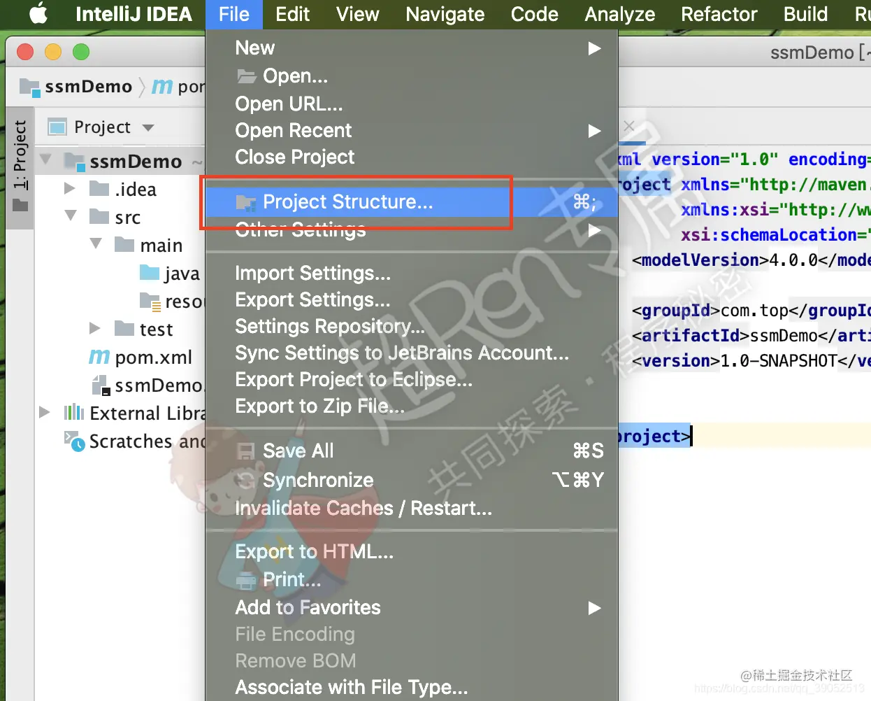This screenshot has width=871, height=701.
Task: Open the Build menu
Action: (x=805, y=14)
